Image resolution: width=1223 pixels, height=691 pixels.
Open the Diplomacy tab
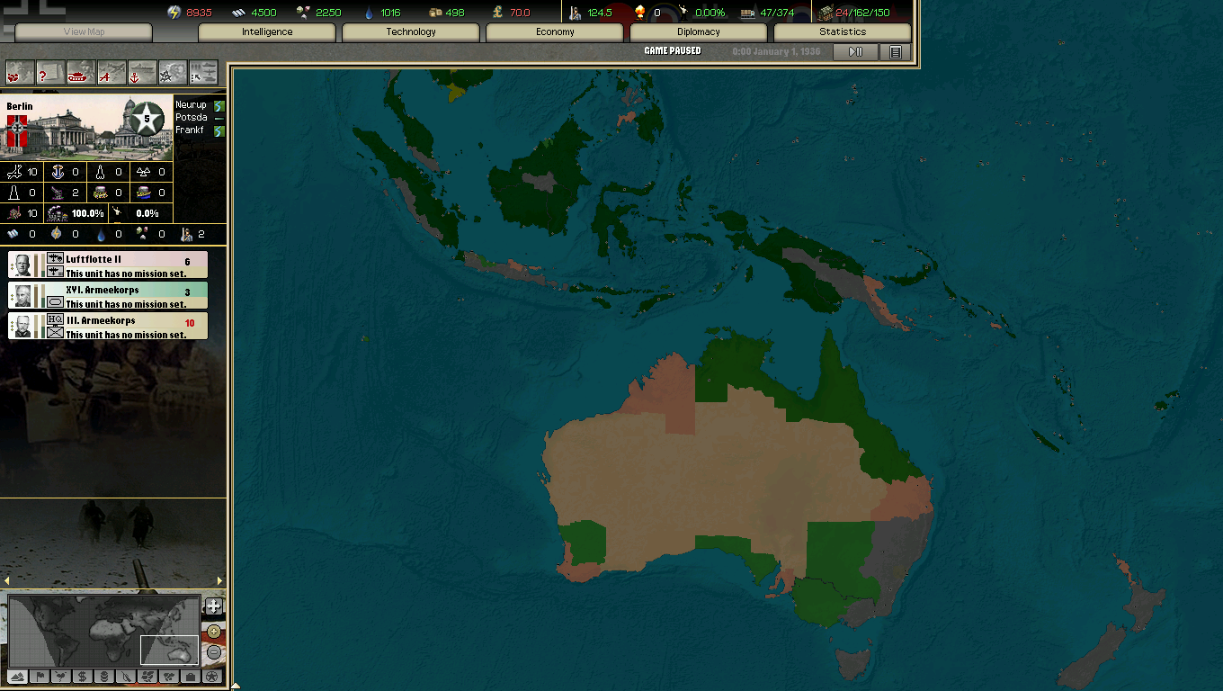coord(699,32)
